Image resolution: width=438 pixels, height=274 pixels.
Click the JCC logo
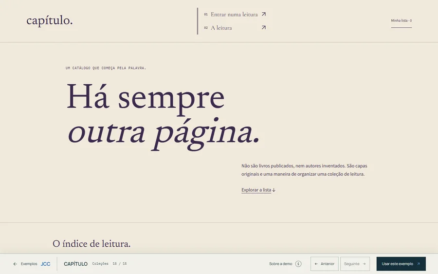click(x=46, y=264)
